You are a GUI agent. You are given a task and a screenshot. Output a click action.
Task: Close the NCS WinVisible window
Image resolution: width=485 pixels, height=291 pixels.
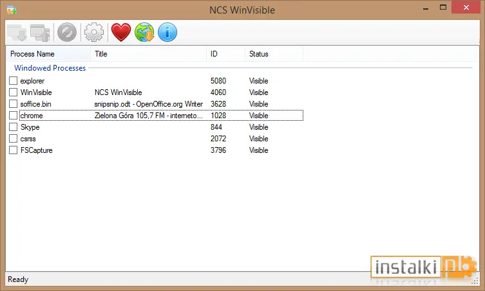466,8
